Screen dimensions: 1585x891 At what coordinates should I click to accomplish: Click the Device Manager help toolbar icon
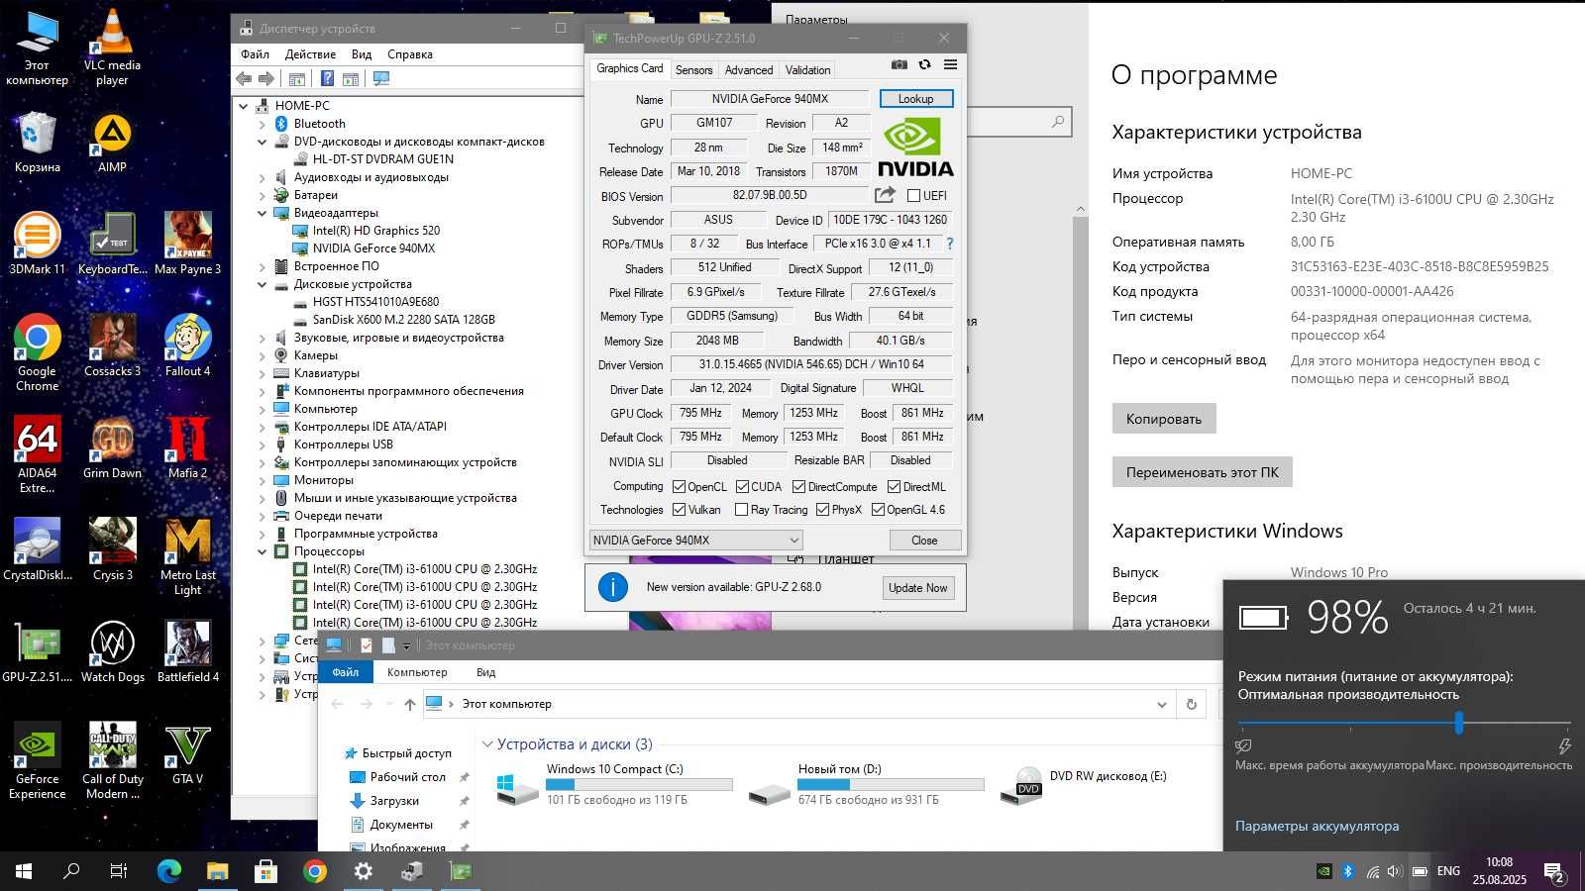pos(326,79)
